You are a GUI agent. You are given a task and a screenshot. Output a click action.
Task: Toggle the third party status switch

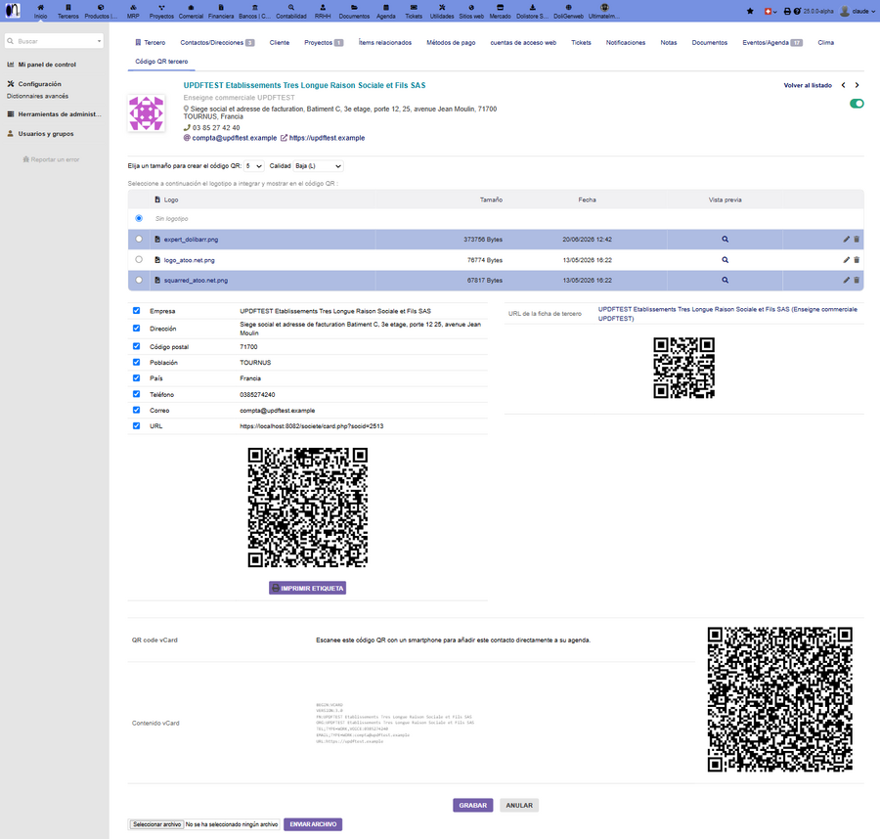857,104
